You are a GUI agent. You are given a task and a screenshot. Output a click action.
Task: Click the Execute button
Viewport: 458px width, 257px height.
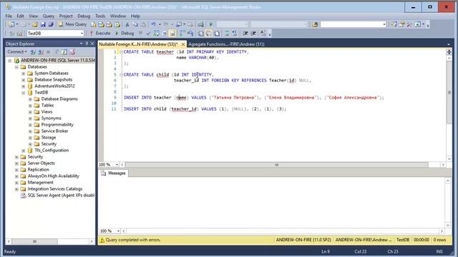point(100,34)
